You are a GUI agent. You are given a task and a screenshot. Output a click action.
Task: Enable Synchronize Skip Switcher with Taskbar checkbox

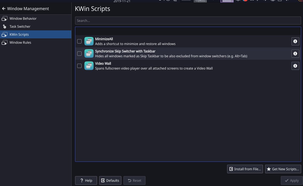coord(79,54)
